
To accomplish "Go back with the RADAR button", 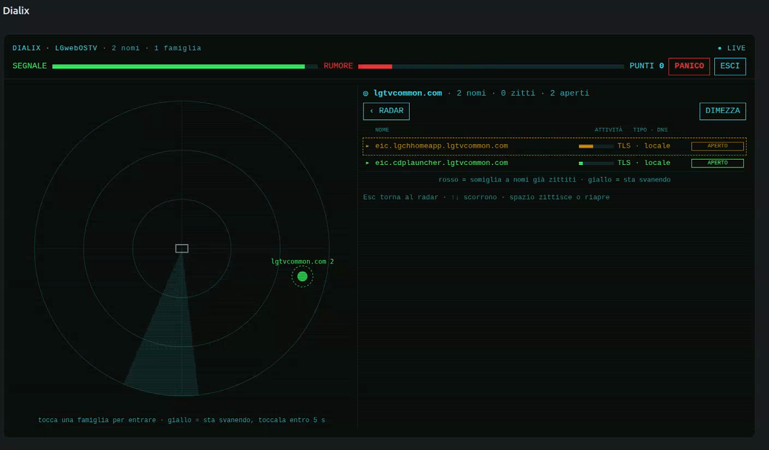I will click(386, 111).
